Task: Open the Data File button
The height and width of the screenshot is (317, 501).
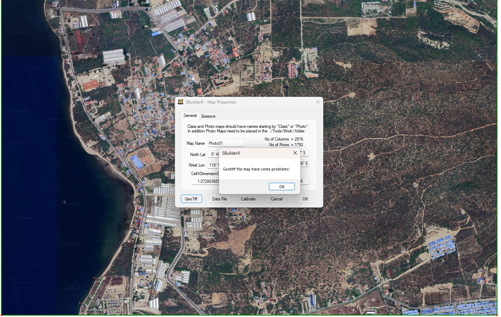Action: [219, 199]
